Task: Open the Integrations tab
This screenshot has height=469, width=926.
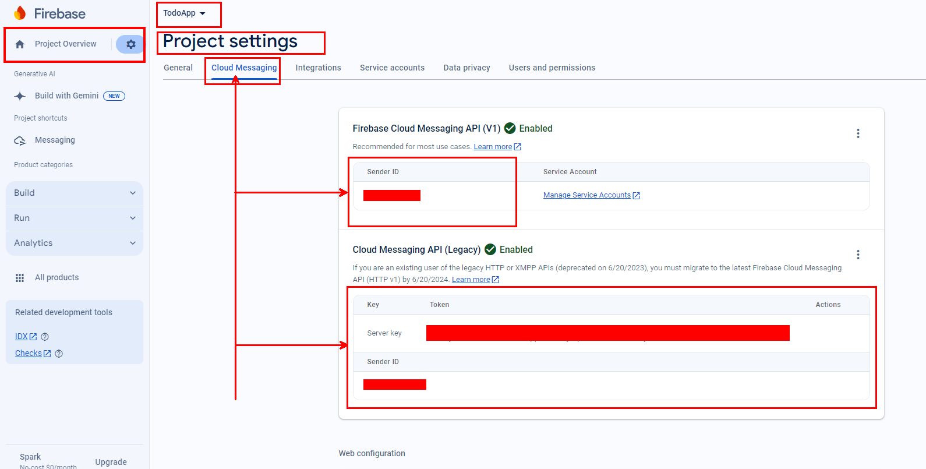Action: 318,68
